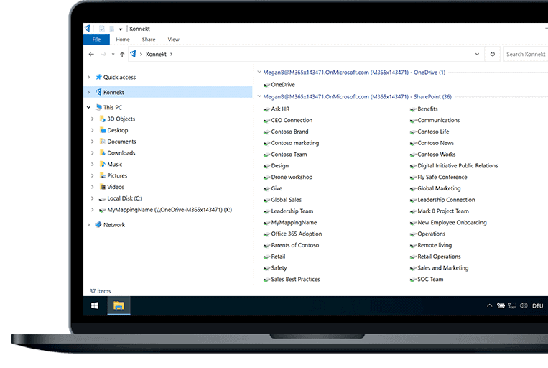Open the OneDrive network drive icon

(x=266, y=85)
